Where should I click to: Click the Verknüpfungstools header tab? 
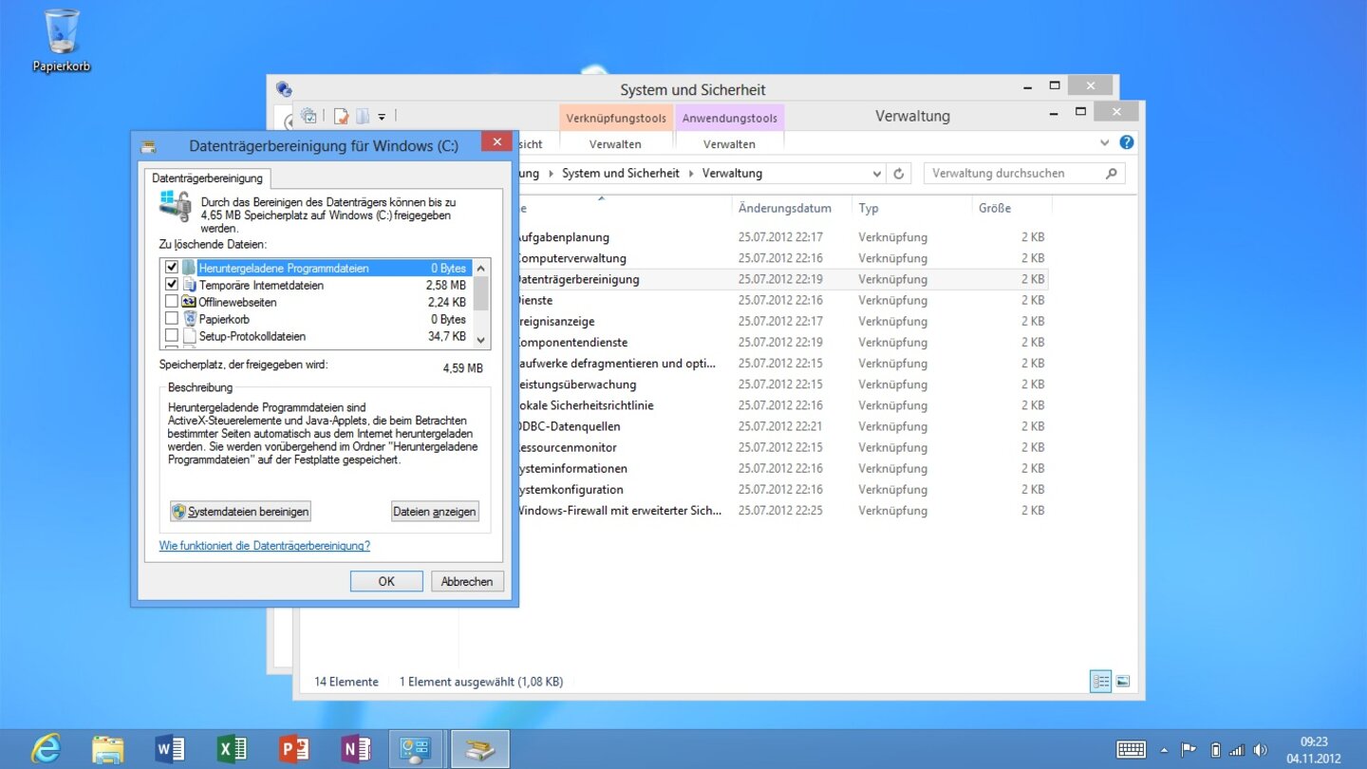pos(616,119)
